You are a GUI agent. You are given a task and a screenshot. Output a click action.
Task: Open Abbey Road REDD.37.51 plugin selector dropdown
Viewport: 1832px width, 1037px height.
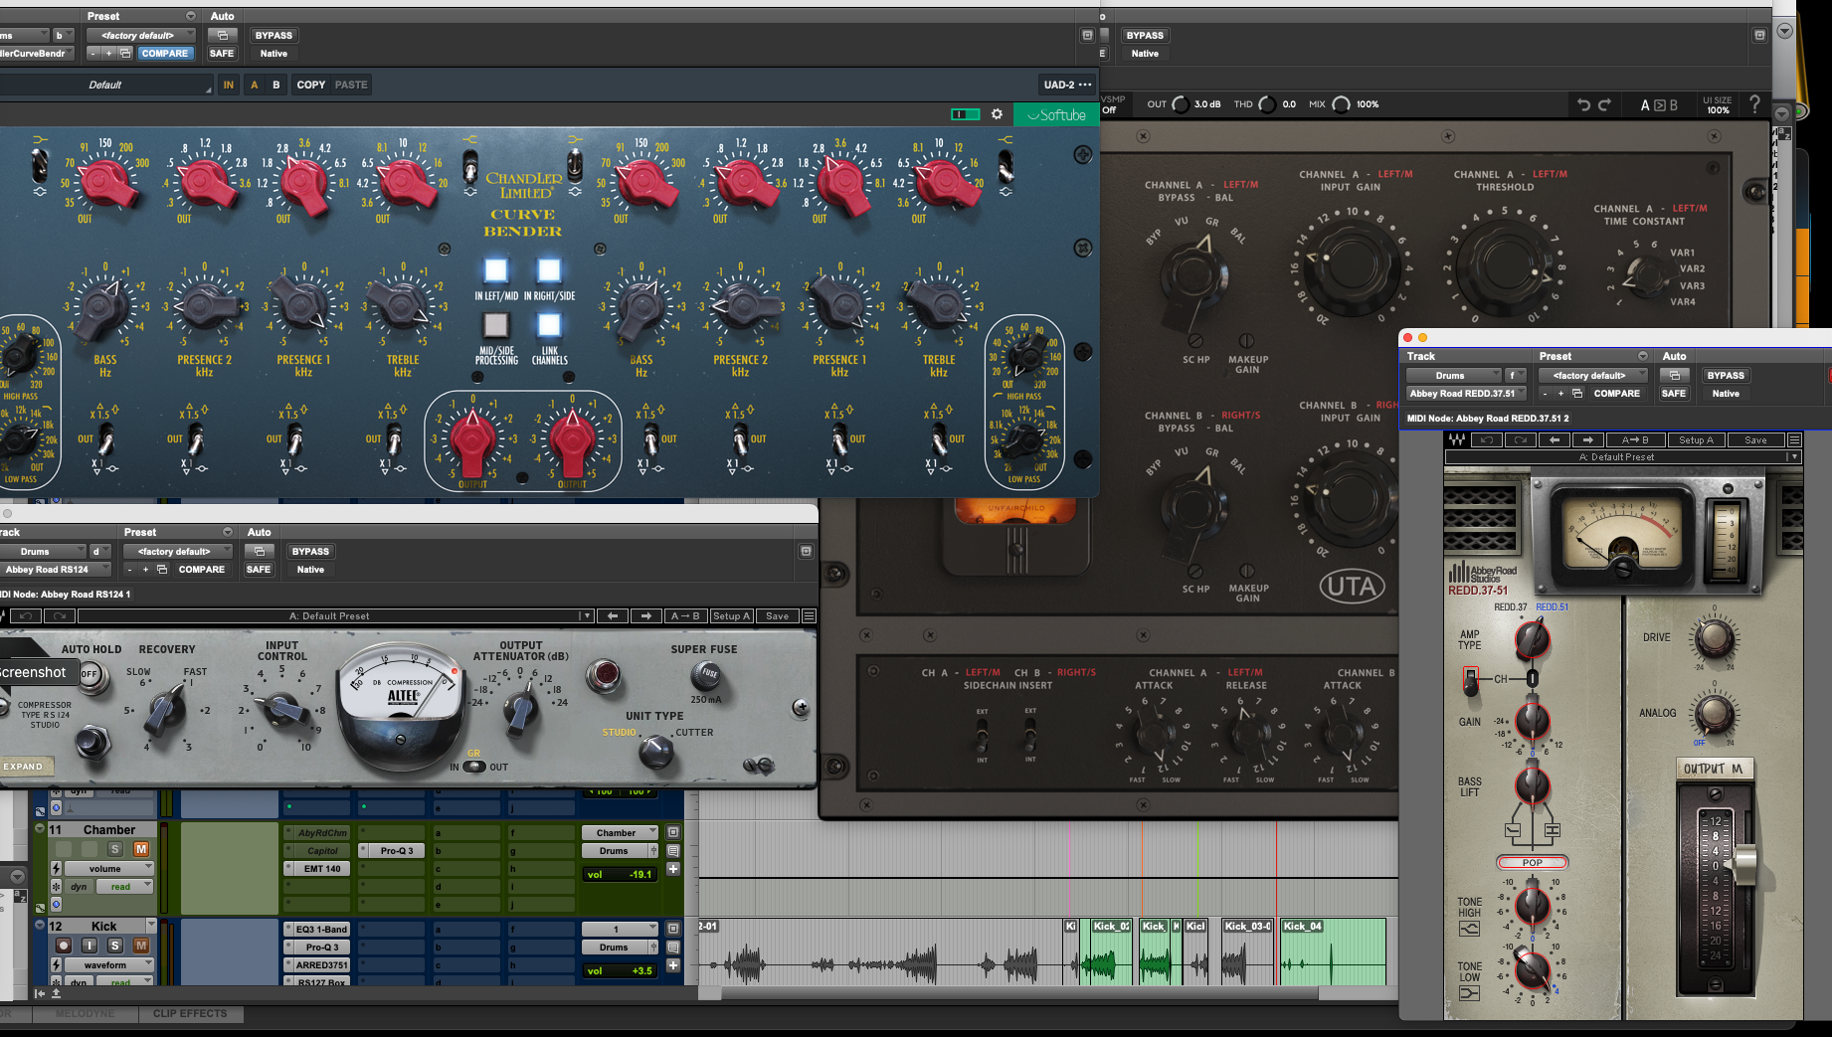1465,394
